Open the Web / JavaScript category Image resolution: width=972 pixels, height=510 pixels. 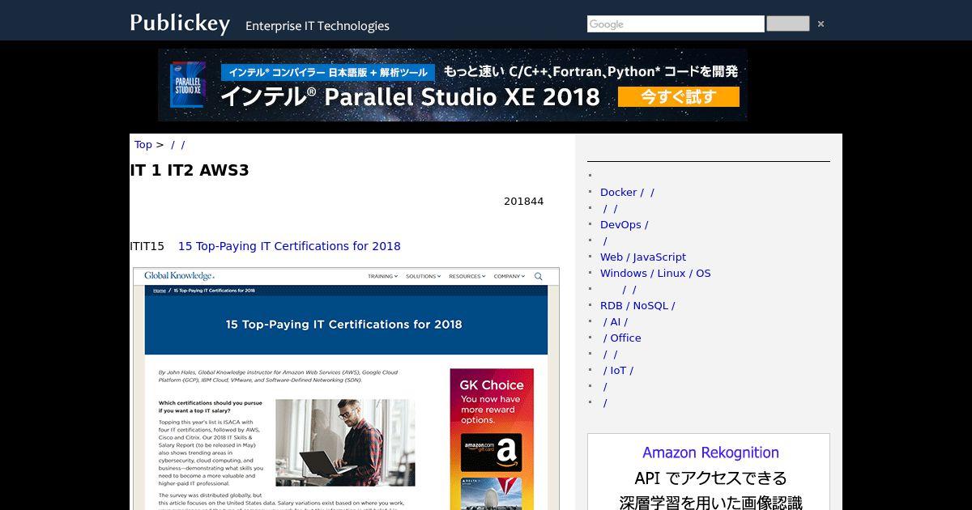pyautogui.click(x=643, y=257)
